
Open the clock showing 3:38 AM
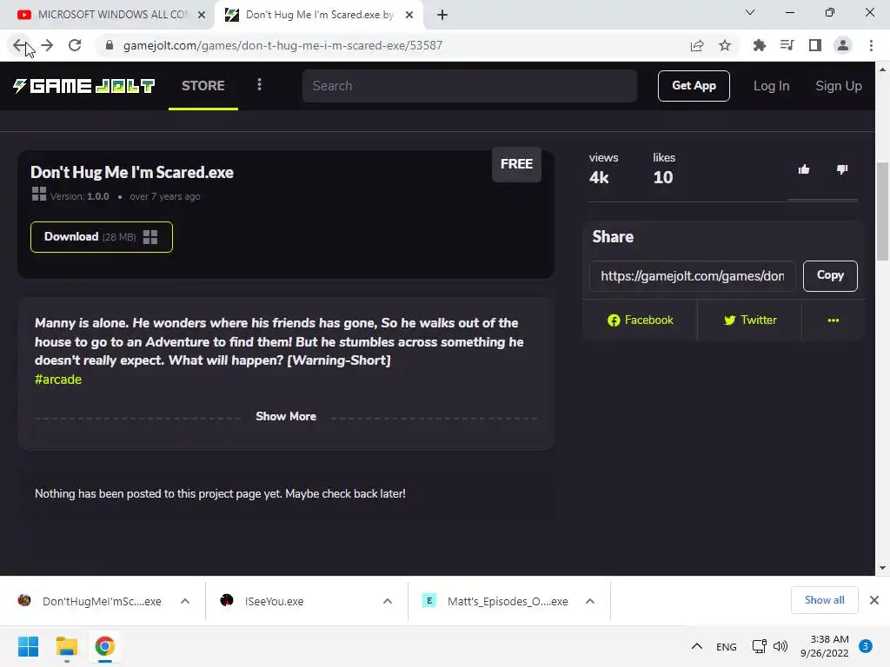pyautogui.click(x=825, y=646)
